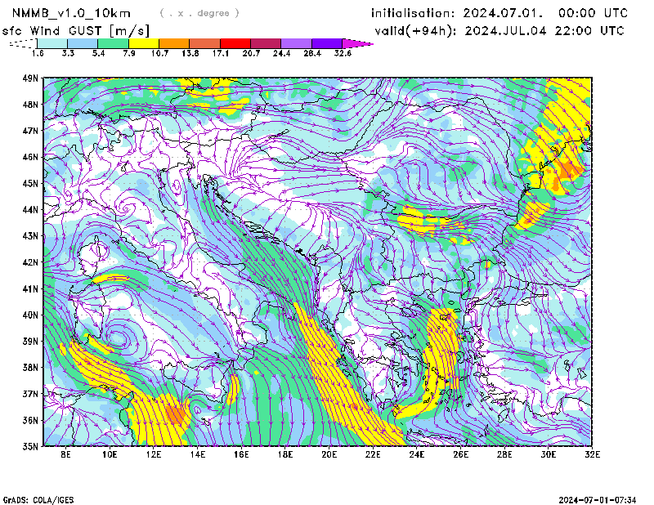The image size is (654, 505).
Task: Click the "( . x . degree )" grey text
Action: click(200, 13)
